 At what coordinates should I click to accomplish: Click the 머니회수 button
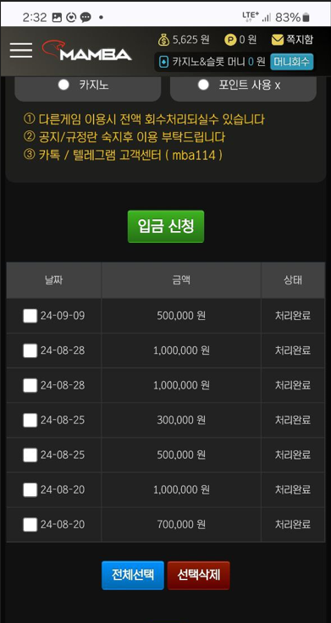tap(292, 62)
